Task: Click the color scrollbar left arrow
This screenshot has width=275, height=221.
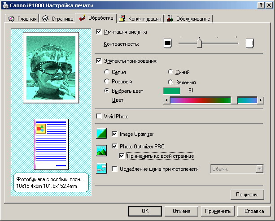Action: click(166, 100)
